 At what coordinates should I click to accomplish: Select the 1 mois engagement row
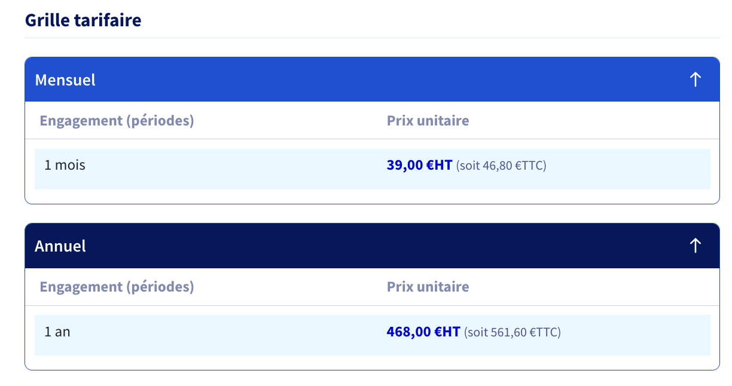click(x=372, y=169)
